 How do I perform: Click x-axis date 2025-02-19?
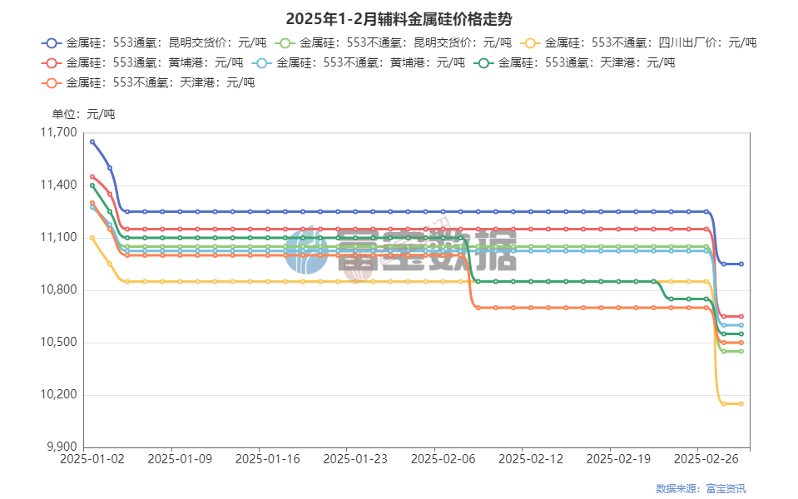pos(618,459)
